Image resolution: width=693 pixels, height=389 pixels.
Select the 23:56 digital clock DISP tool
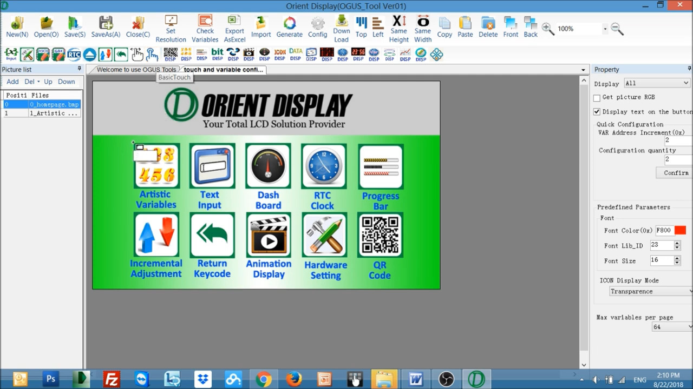click(x=358, y=54)
